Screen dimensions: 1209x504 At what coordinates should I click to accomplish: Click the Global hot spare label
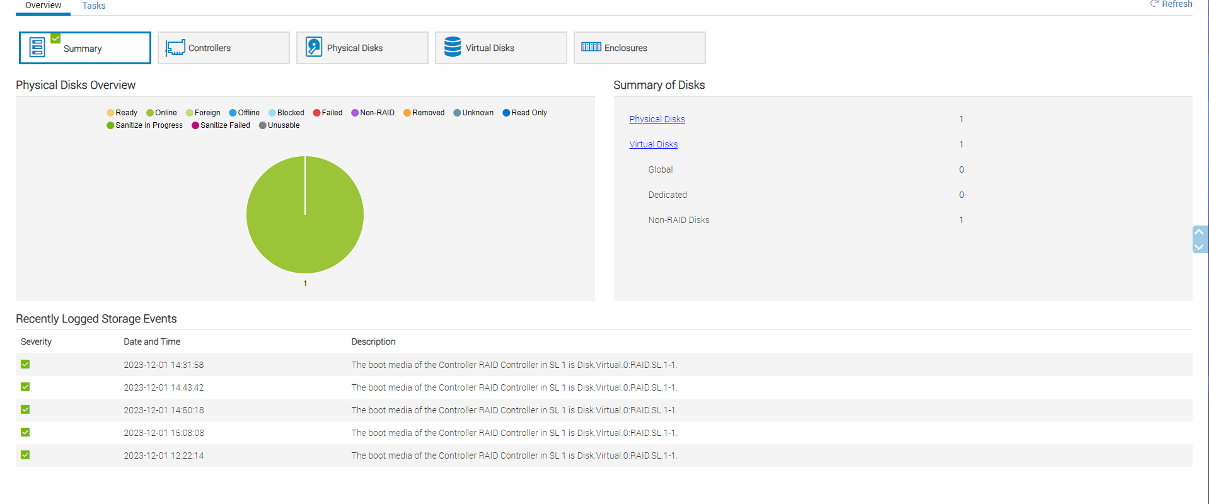[660, 169]
